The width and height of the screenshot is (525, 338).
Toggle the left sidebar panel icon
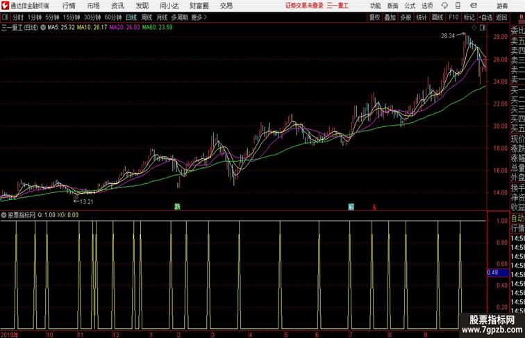pos(5,17)
